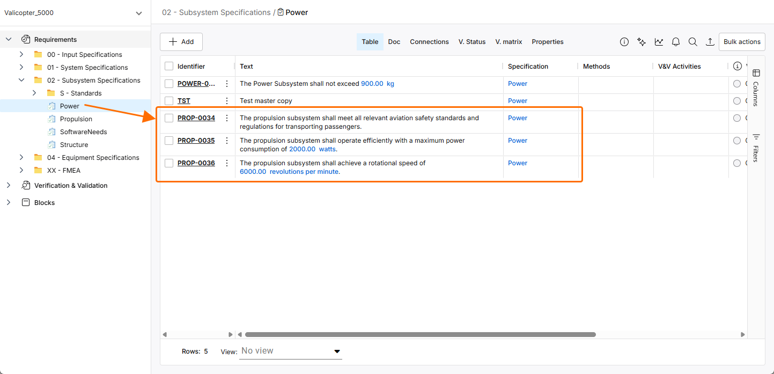Switch to the V. matrix tab
The height and width of the screenshot is (374, 774).
pyautogui.click(x=508, y=42)
